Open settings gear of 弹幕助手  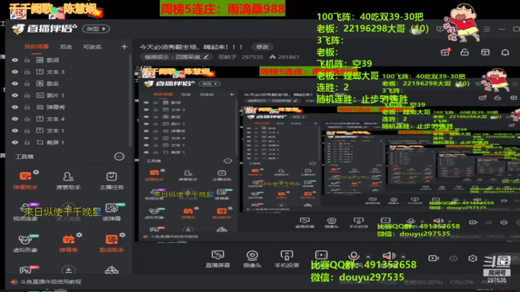(36, 172)
